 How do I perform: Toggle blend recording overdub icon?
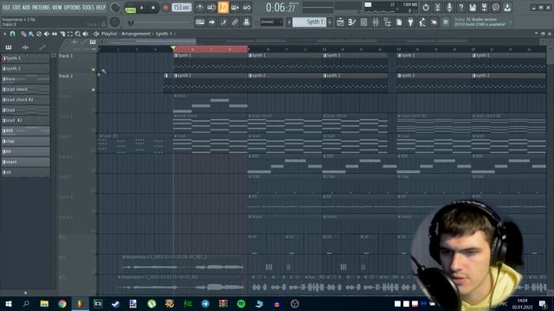(x=235, y=8)
